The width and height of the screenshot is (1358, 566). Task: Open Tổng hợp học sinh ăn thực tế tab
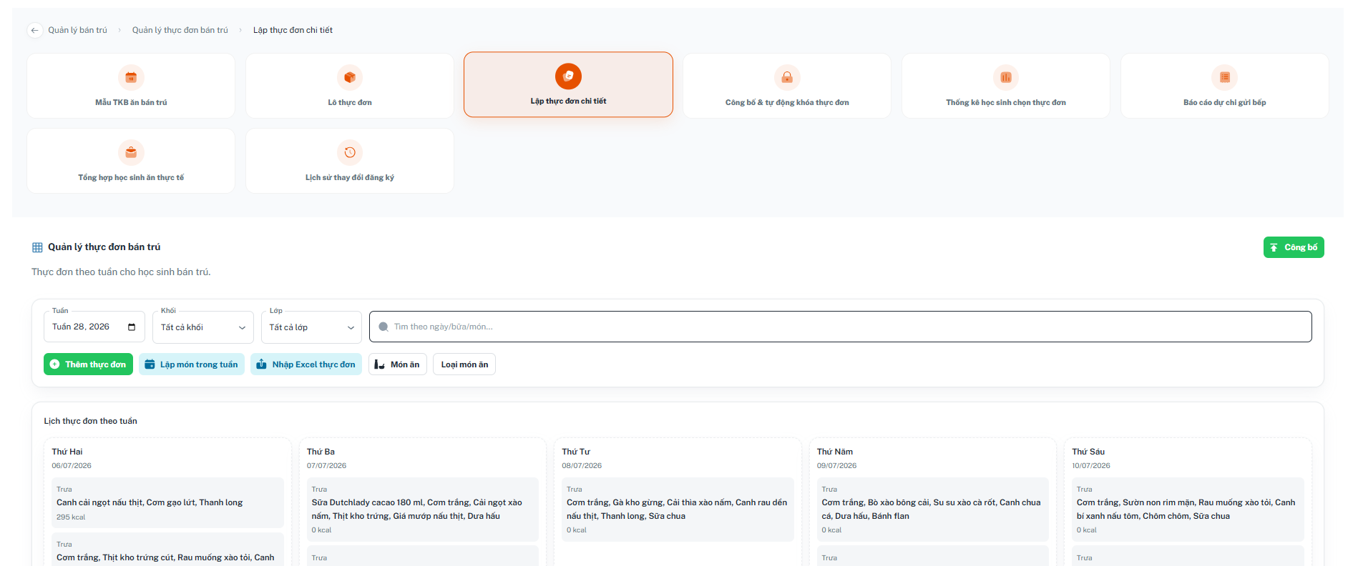[131, 161]
